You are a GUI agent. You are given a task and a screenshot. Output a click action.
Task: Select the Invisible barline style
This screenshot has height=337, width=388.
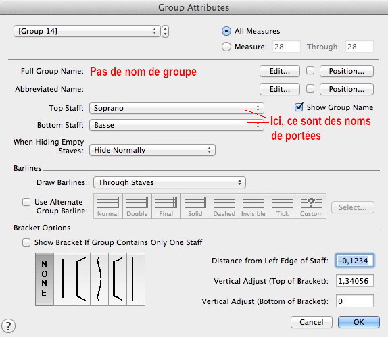[x=253, y=206]
